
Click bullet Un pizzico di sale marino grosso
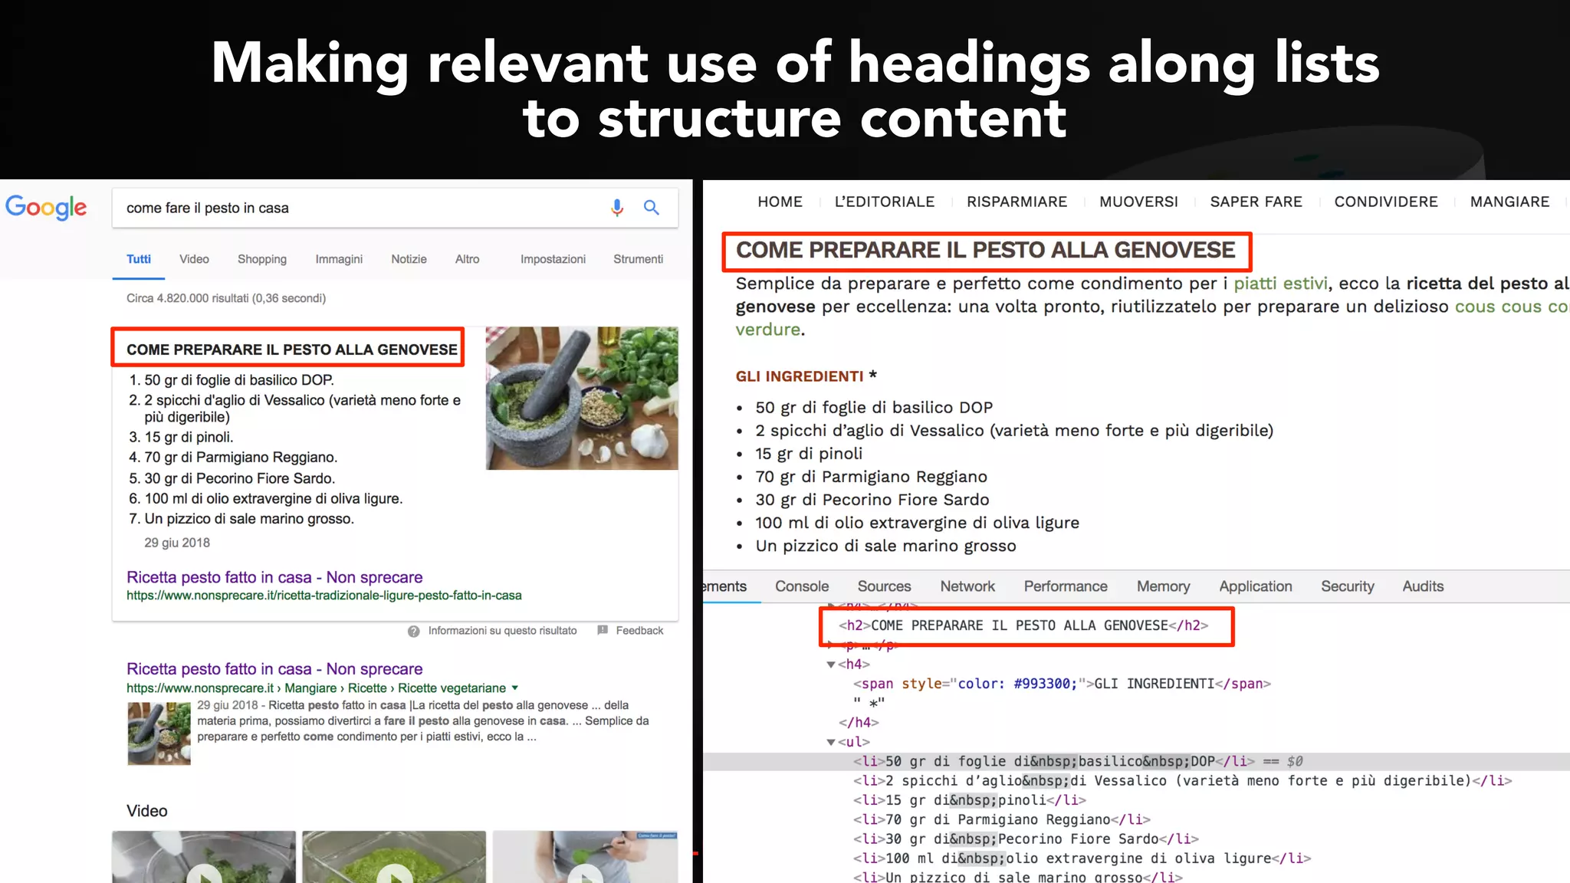[885, 546]
